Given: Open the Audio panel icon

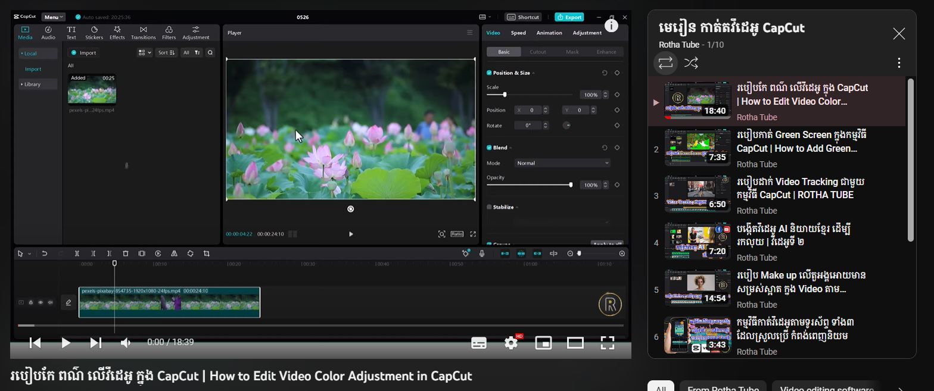Looking at the screenshot, I should (x=48, y=33).
